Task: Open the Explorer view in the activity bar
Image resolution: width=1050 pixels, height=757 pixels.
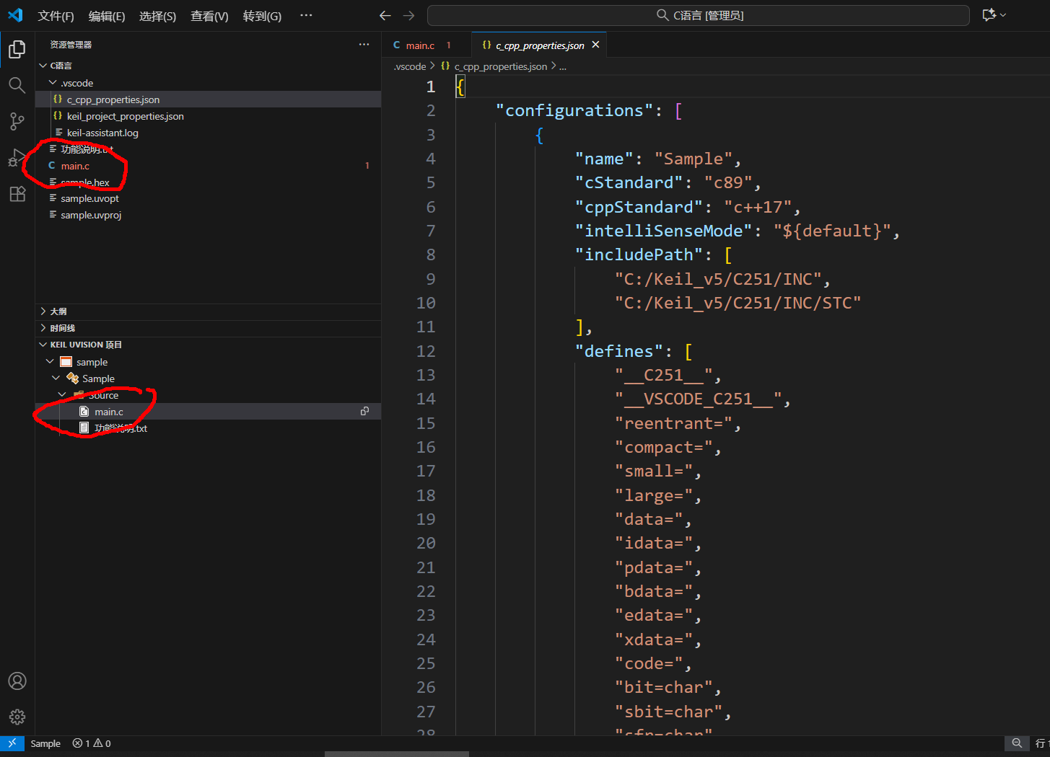Action: click(x=17, y=49)
